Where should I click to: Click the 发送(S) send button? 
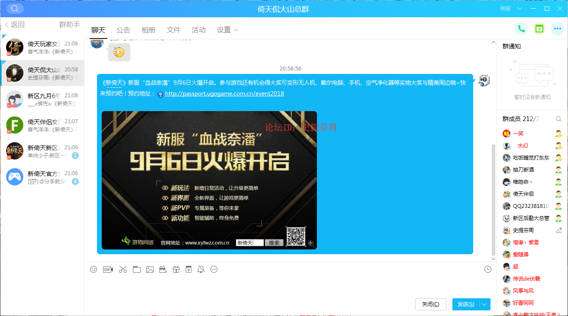click(466, 304)
